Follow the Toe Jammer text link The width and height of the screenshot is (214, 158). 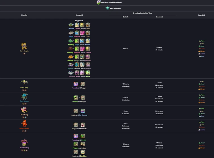(83, 115)
